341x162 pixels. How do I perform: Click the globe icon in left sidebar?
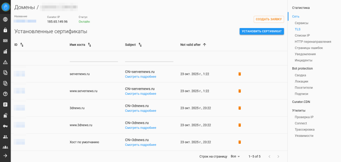(5, 20)
